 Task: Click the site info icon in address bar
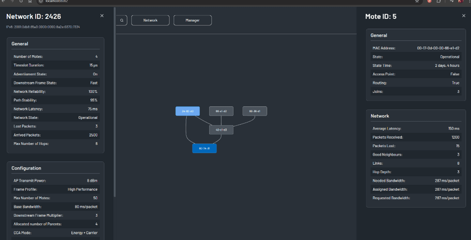coord(41,1)
